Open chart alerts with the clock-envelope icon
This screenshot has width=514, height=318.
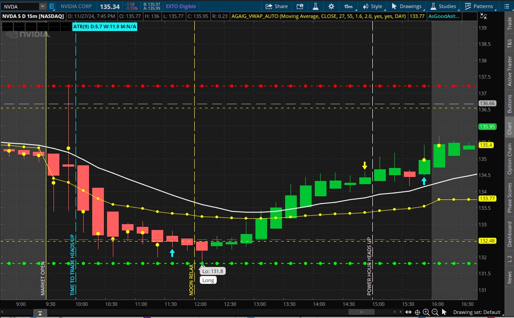click(x=299, y=6)
